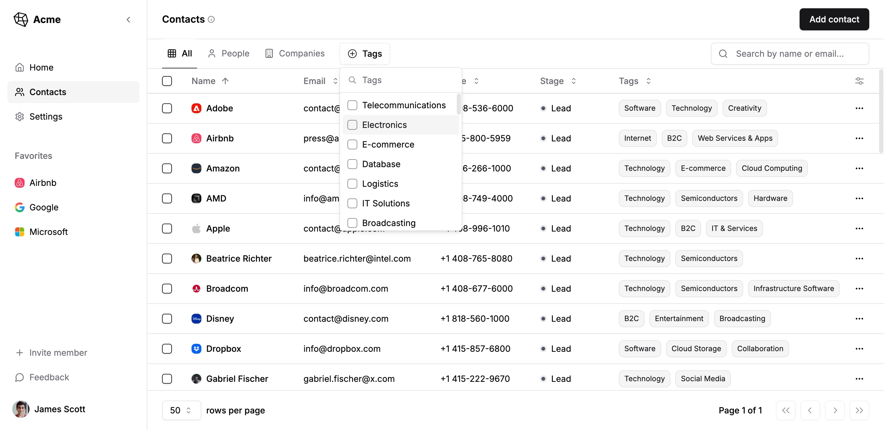Click the Contacts icon in sidebar
This screenshot has height=430, width=884.
click(x=20, y=91)
